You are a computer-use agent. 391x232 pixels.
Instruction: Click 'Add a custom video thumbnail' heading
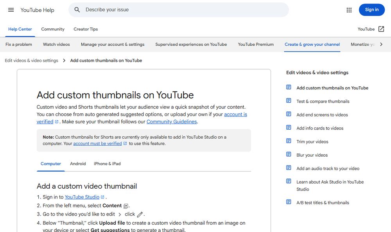[87, 186]
